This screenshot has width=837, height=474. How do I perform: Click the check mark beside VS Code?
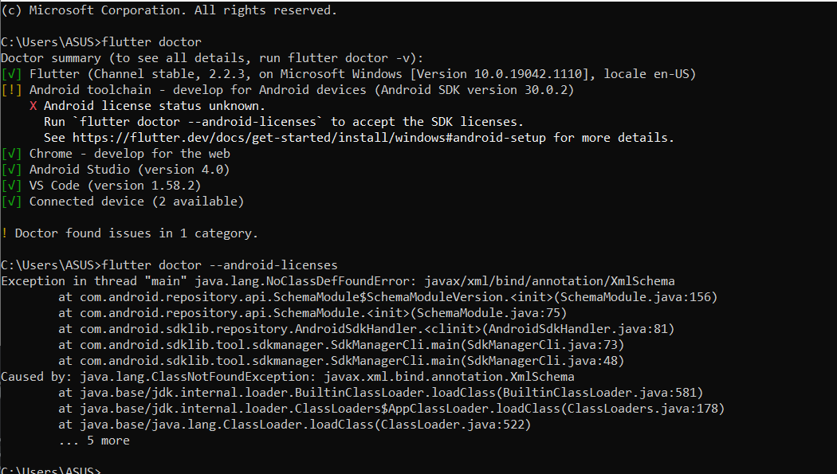(11, 186)
